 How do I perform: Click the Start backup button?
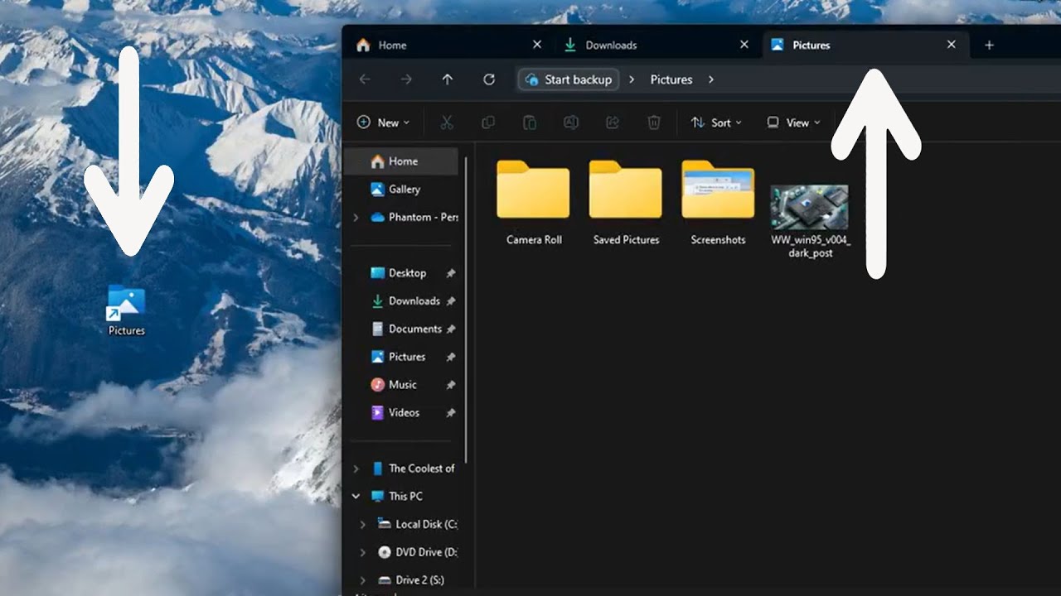[569, 79]
